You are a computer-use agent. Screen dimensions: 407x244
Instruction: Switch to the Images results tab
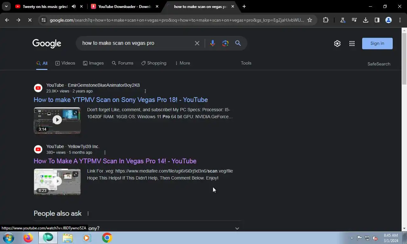(93, 63)
